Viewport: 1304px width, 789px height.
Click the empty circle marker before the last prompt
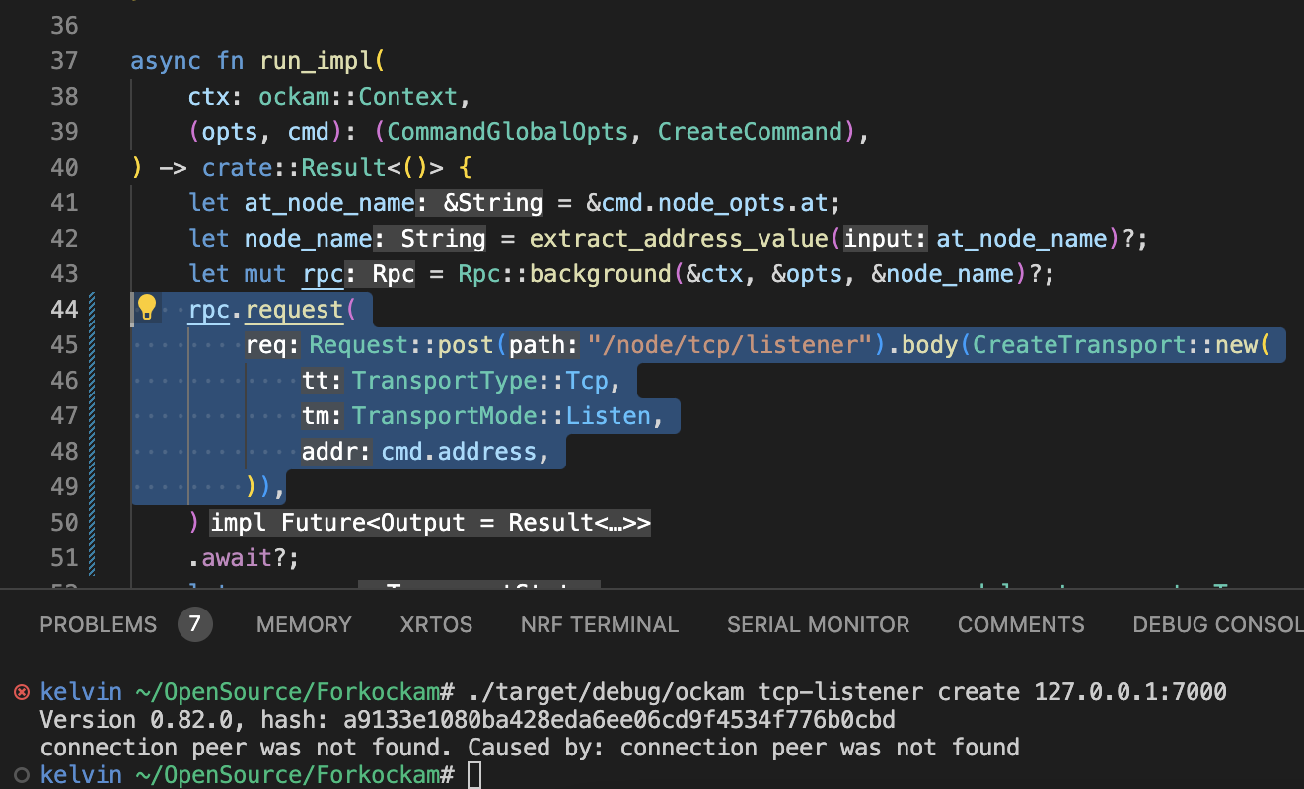(x=22, y=775)
